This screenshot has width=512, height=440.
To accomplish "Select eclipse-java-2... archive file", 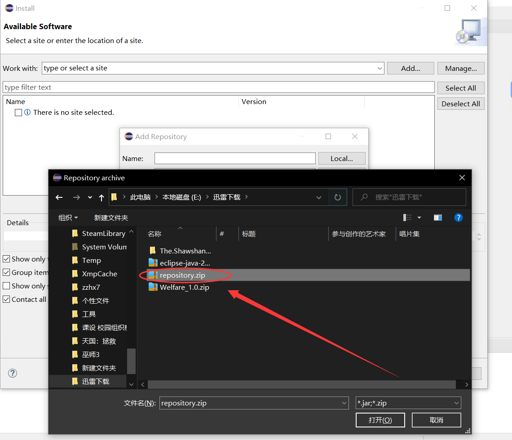I will [x=179, y=263].
